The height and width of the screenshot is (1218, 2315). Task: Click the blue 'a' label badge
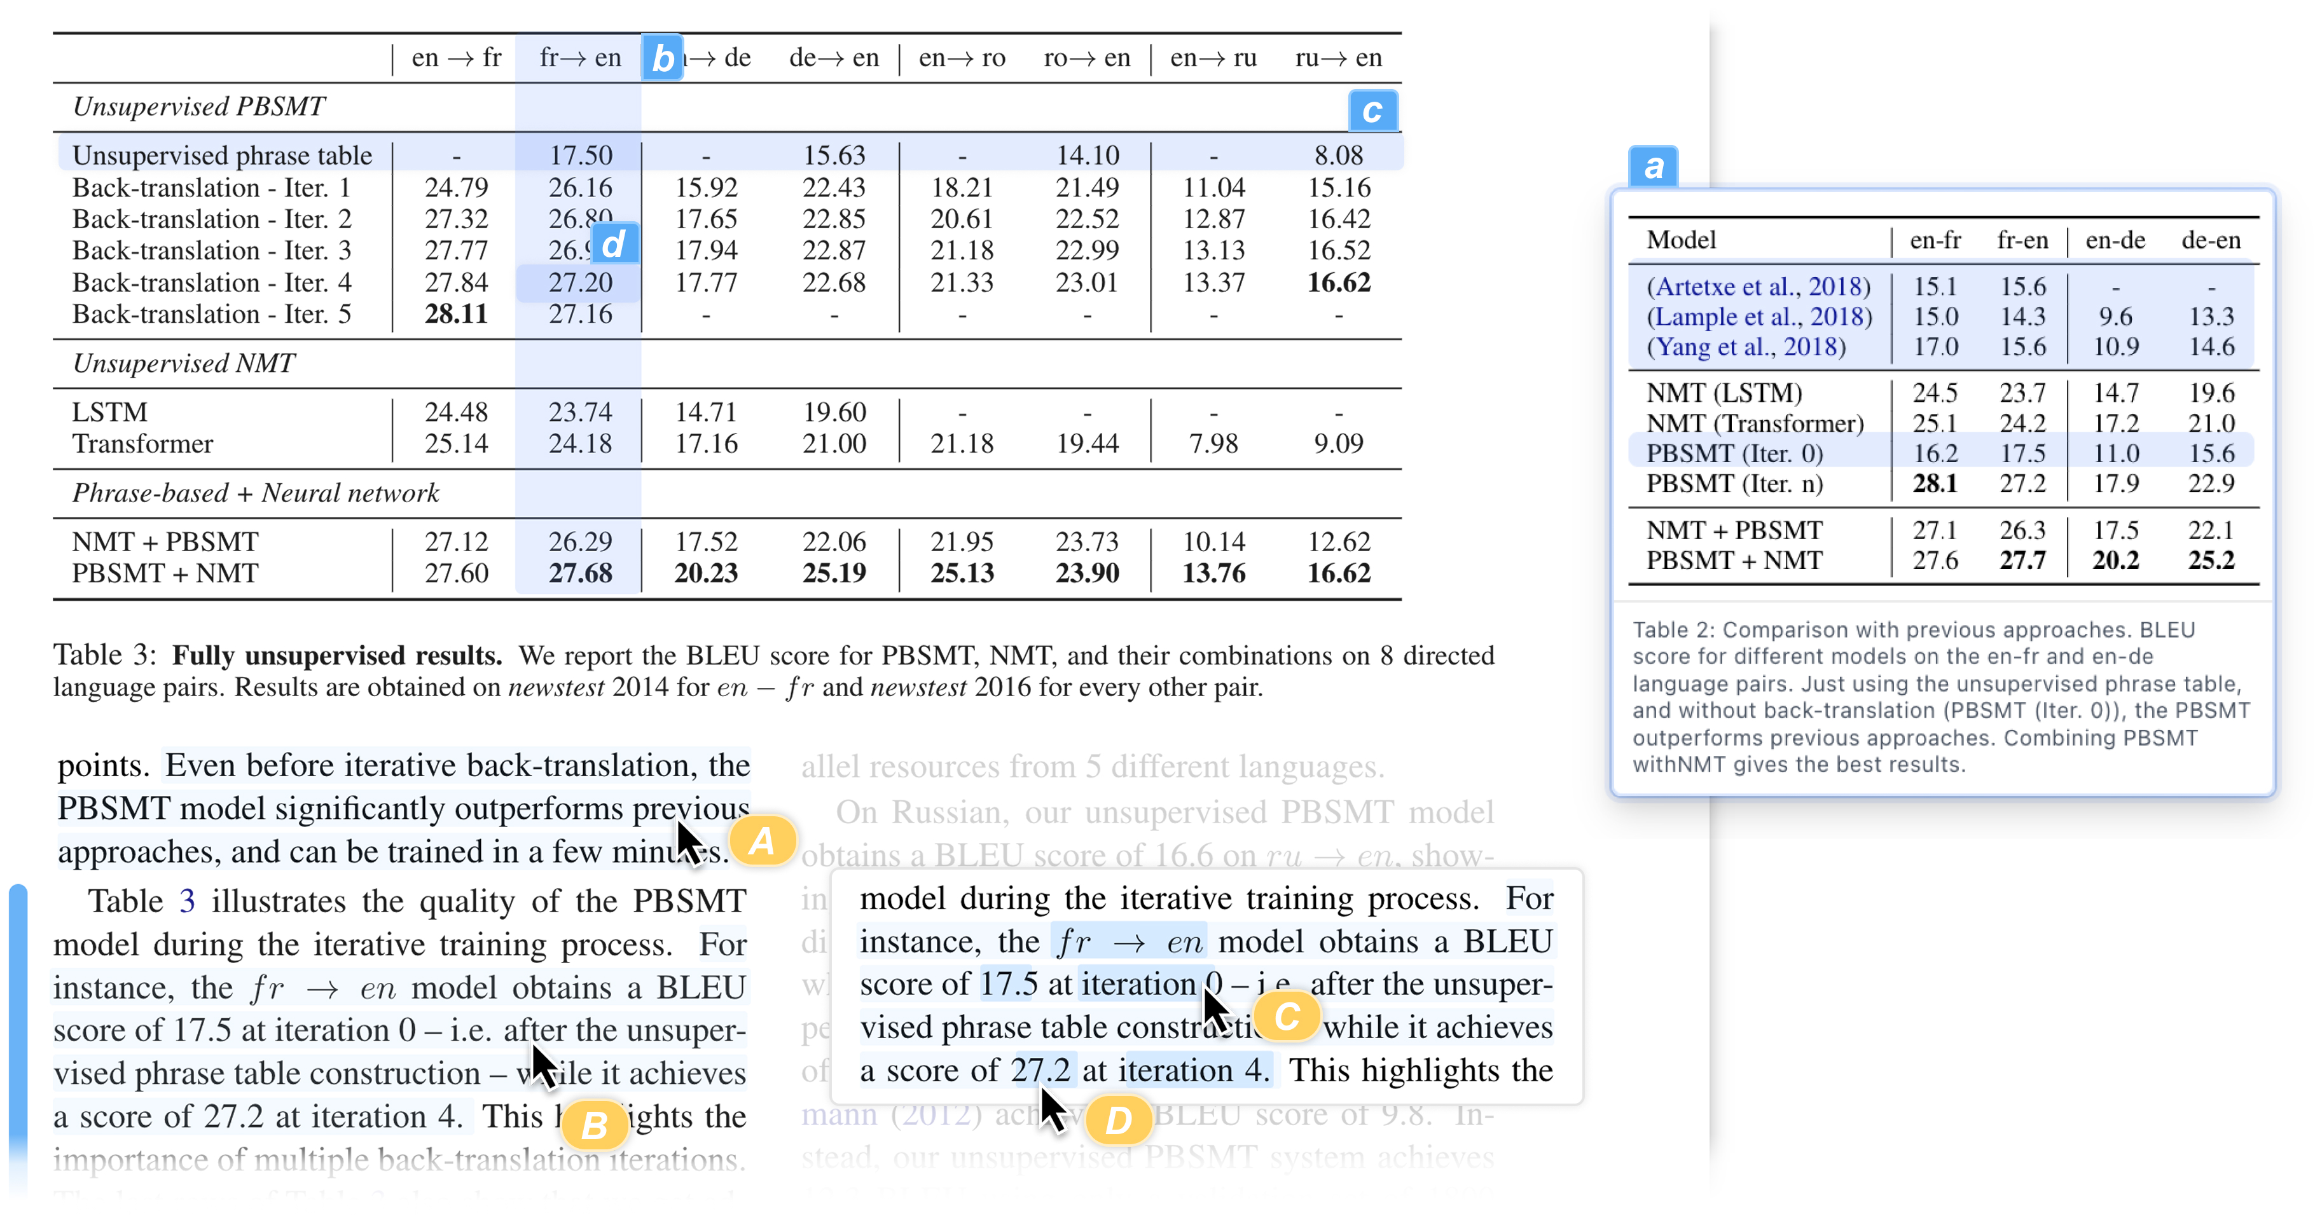click(1653, 167)
